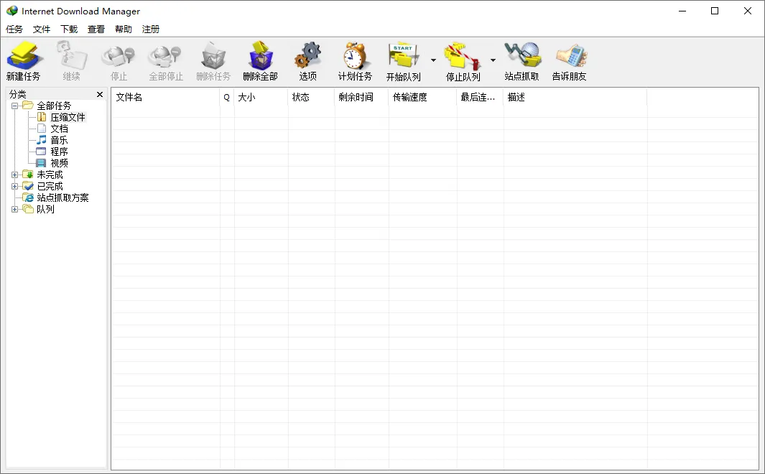The height and width of the screenshot is (474, 765).
Task: Open the 查看 menu
Action: [x=96, y=29]
